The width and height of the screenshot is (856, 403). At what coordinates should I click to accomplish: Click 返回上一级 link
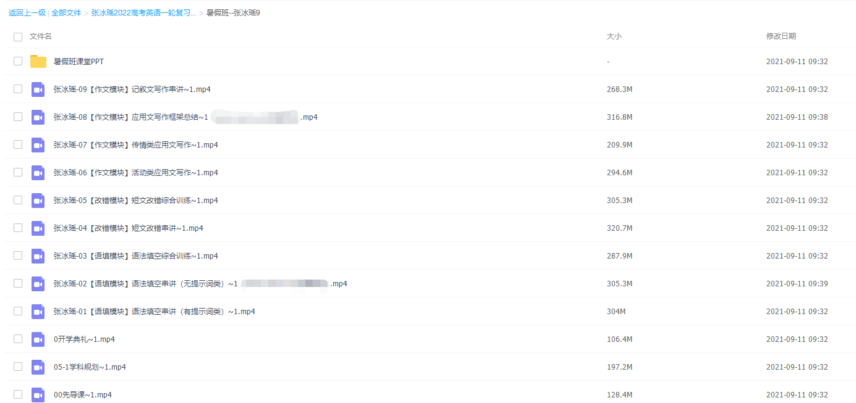(x=28, y=13)
